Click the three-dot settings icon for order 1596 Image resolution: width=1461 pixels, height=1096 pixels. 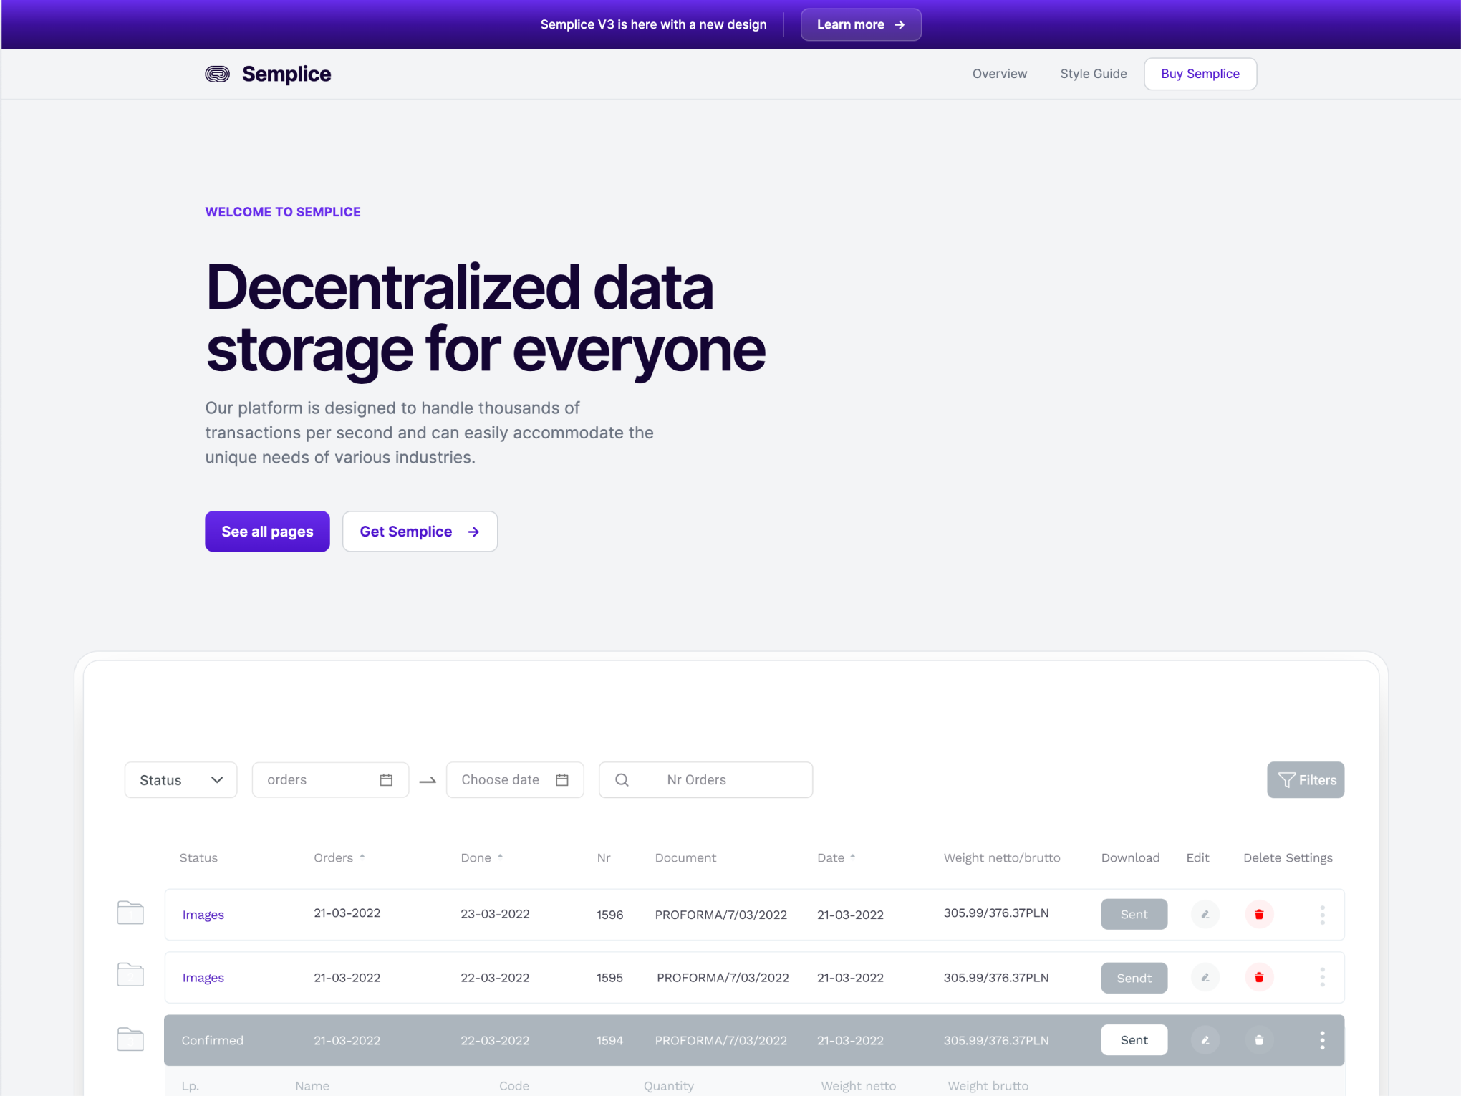coord(1323,914)
